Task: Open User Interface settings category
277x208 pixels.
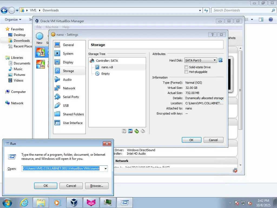Action: 69,123
